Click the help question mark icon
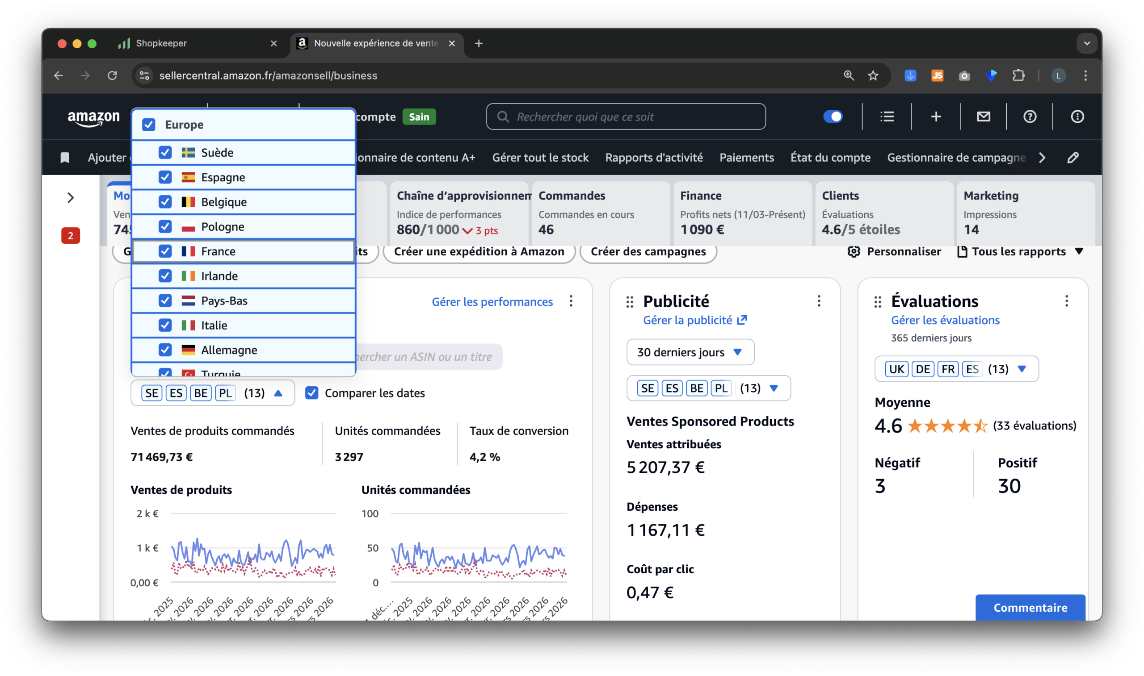Viewport: 1144px width, 676px height. tap(1030, 117)
